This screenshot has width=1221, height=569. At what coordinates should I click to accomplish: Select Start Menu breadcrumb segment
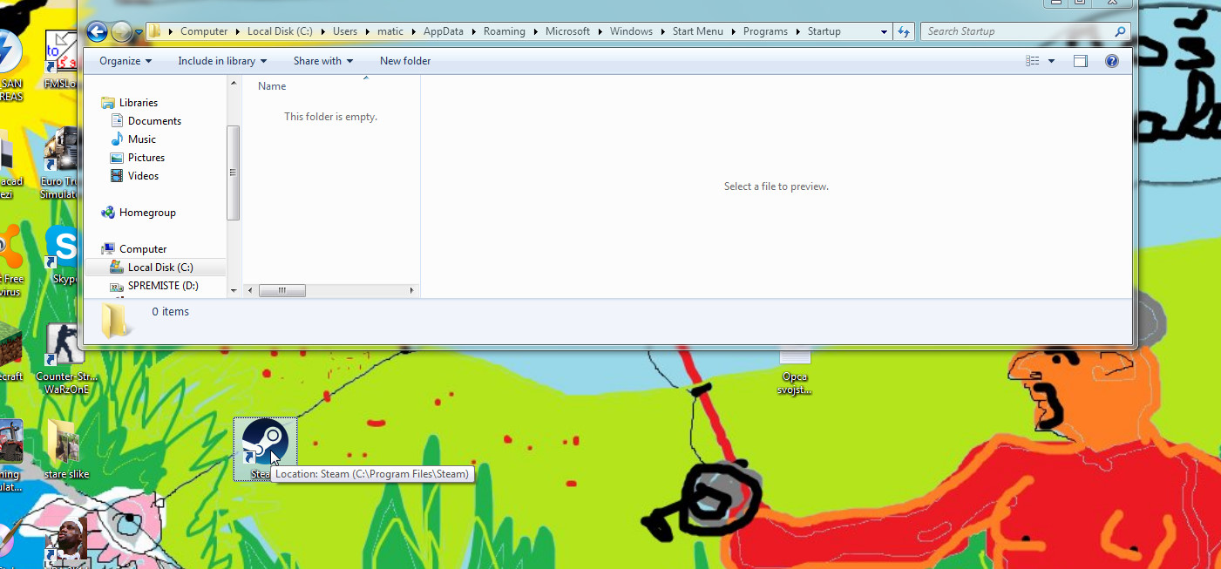pos(698,31)
